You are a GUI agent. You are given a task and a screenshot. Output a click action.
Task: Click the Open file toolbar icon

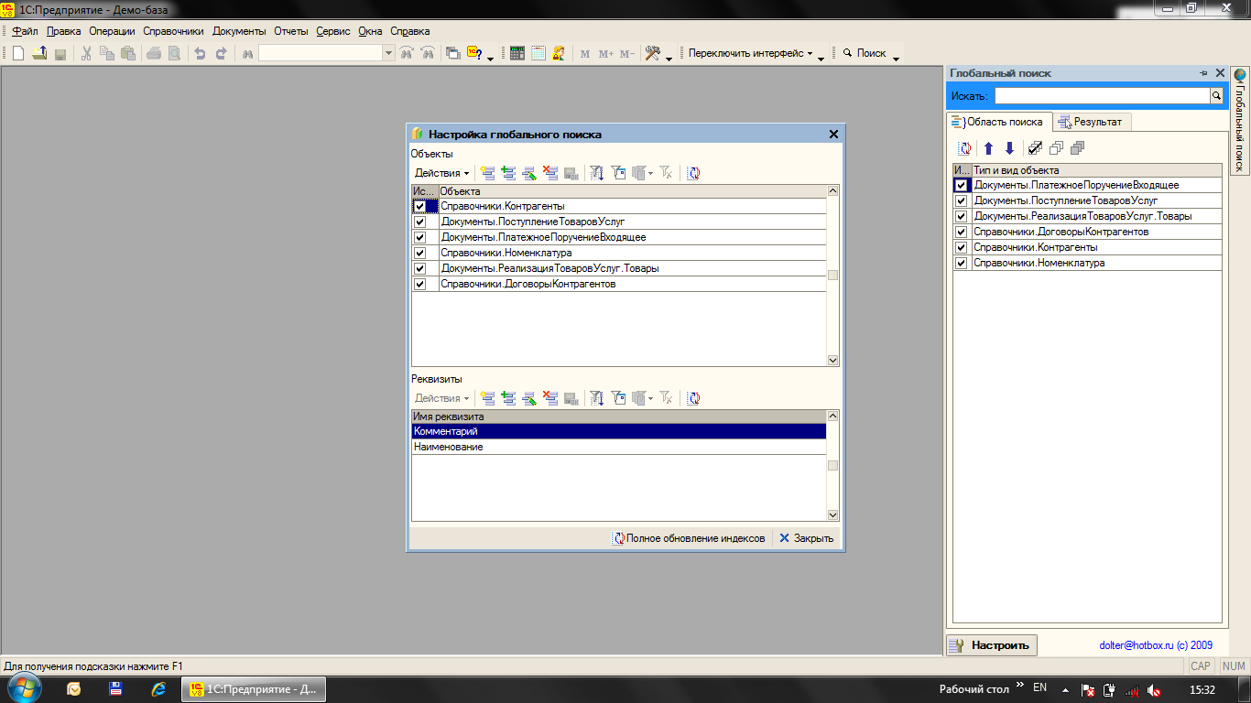[x=39, y=53]
